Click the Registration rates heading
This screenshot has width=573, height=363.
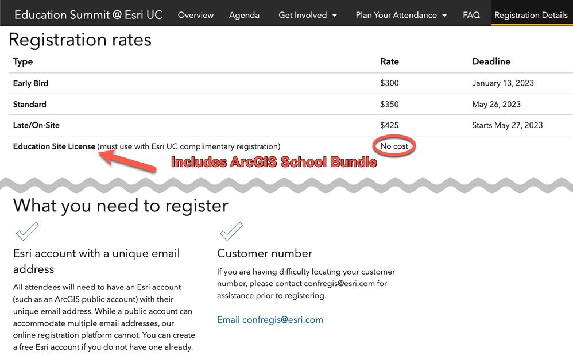tap(80, 40)
